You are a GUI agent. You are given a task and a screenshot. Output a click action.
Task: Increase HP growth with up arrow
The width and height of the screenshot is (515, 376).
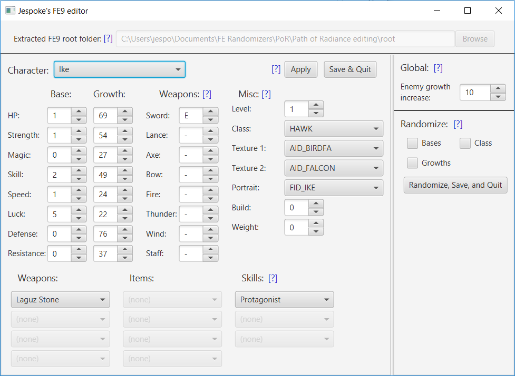(125, 111)
